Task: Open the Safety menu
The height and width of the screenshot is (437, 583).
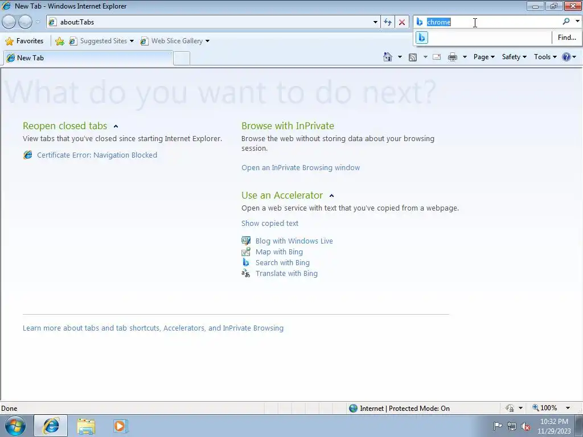Action: tap(514, 57)
